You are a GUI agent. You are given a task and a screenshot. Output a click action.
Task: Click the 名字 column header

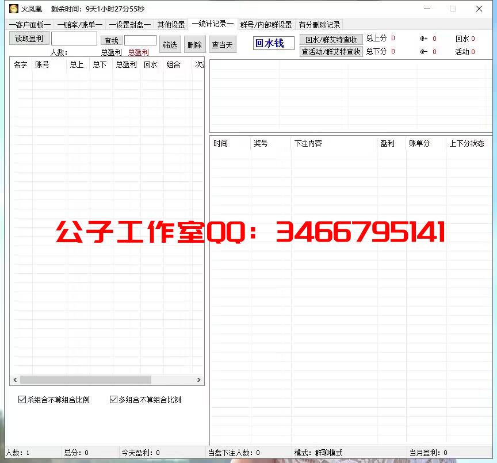tap(21, 64)
